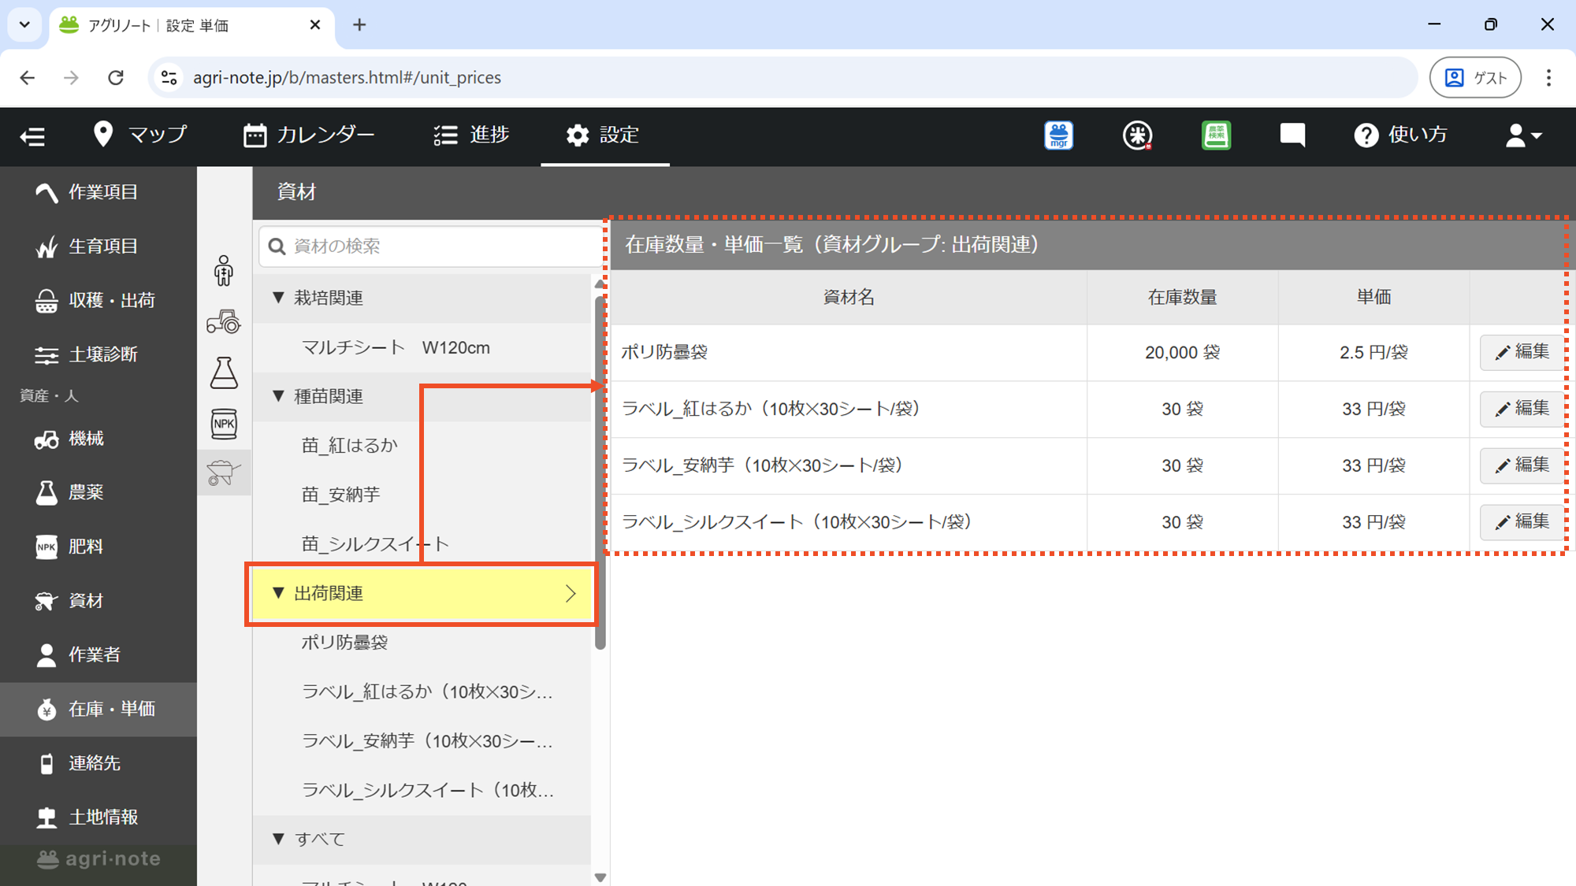Image resolution: width=1576 pixels, height=886 pixels.
Task: Click the browser reload button
Action: (x=116, y=77)
